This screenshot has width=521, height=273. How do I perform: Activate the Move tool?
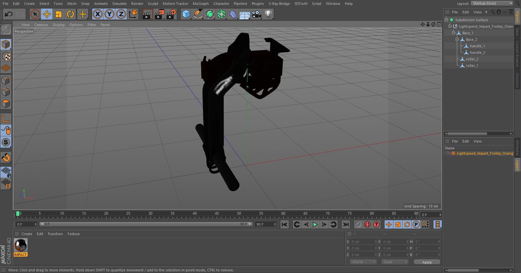(x=47, y=14)
